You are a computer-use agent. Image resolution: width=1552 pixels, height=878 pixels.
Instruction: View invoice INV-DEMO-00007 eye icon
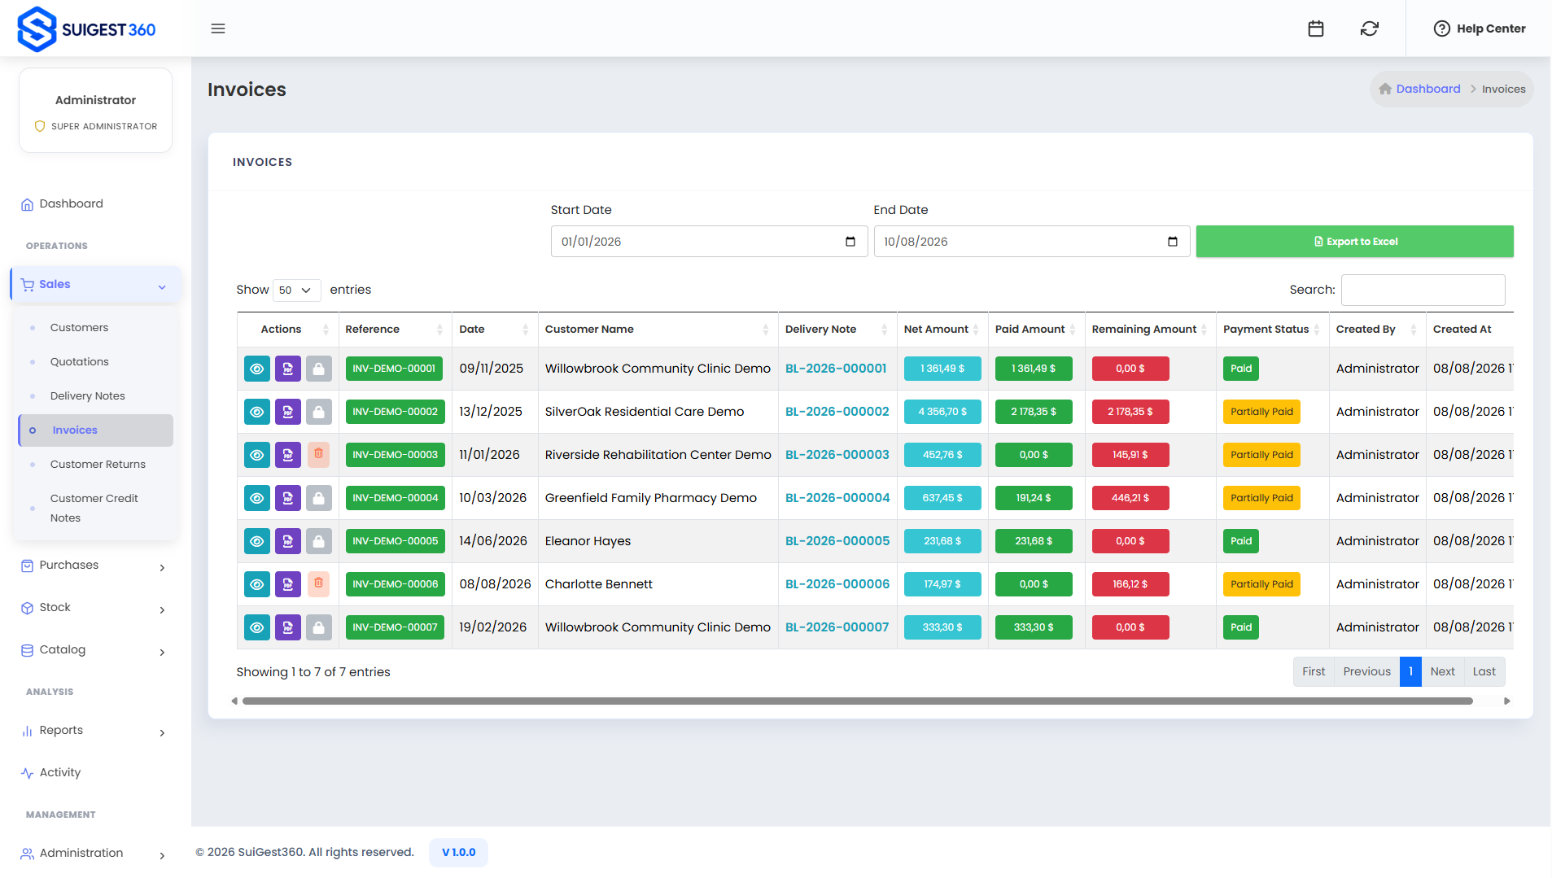[x=257, y=627]
